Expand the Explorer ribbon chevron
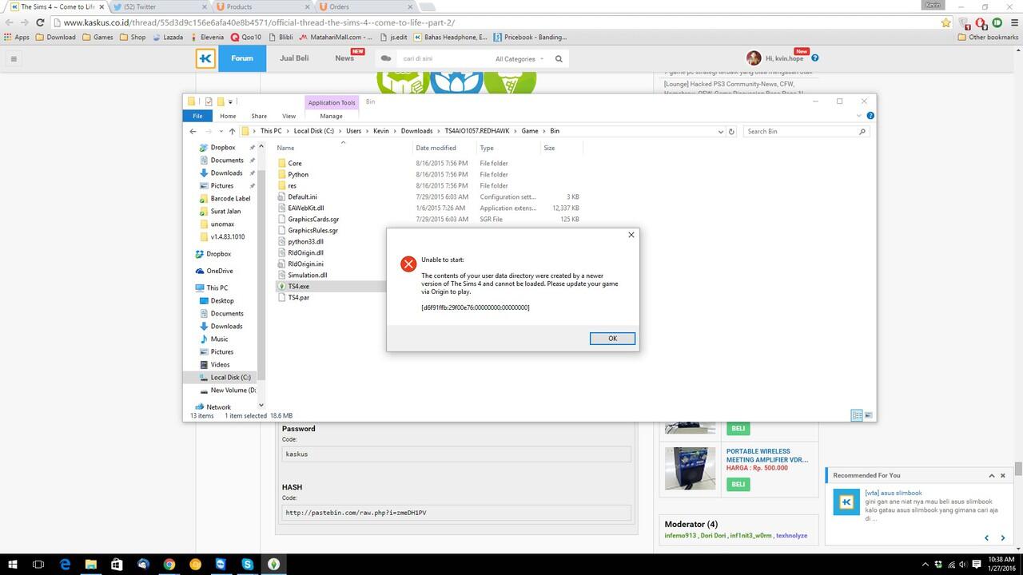 point(861,116)
